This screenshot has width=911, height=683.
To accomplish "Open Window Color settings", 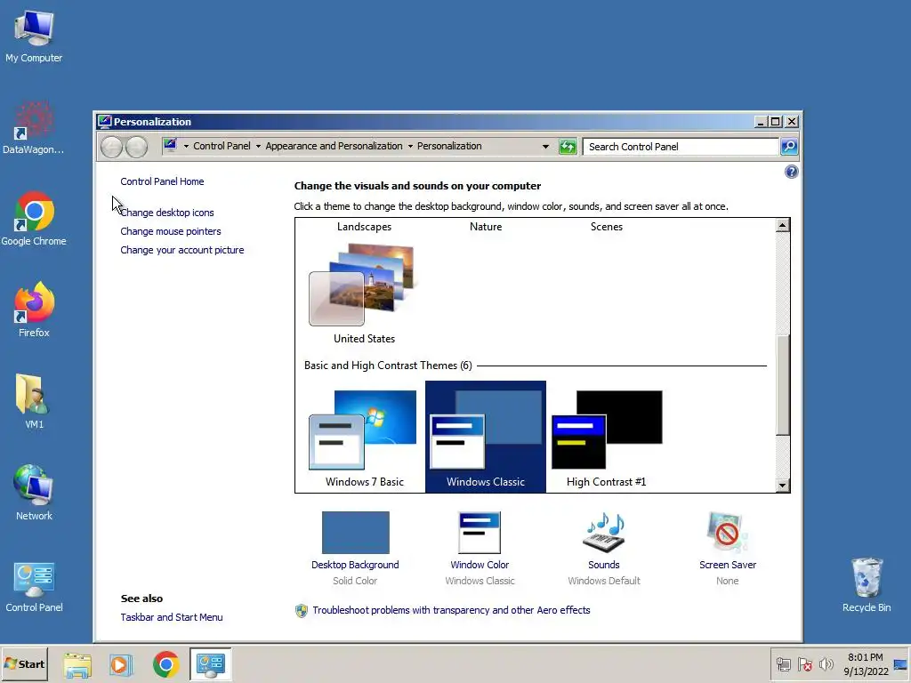I will coord(480,548).
